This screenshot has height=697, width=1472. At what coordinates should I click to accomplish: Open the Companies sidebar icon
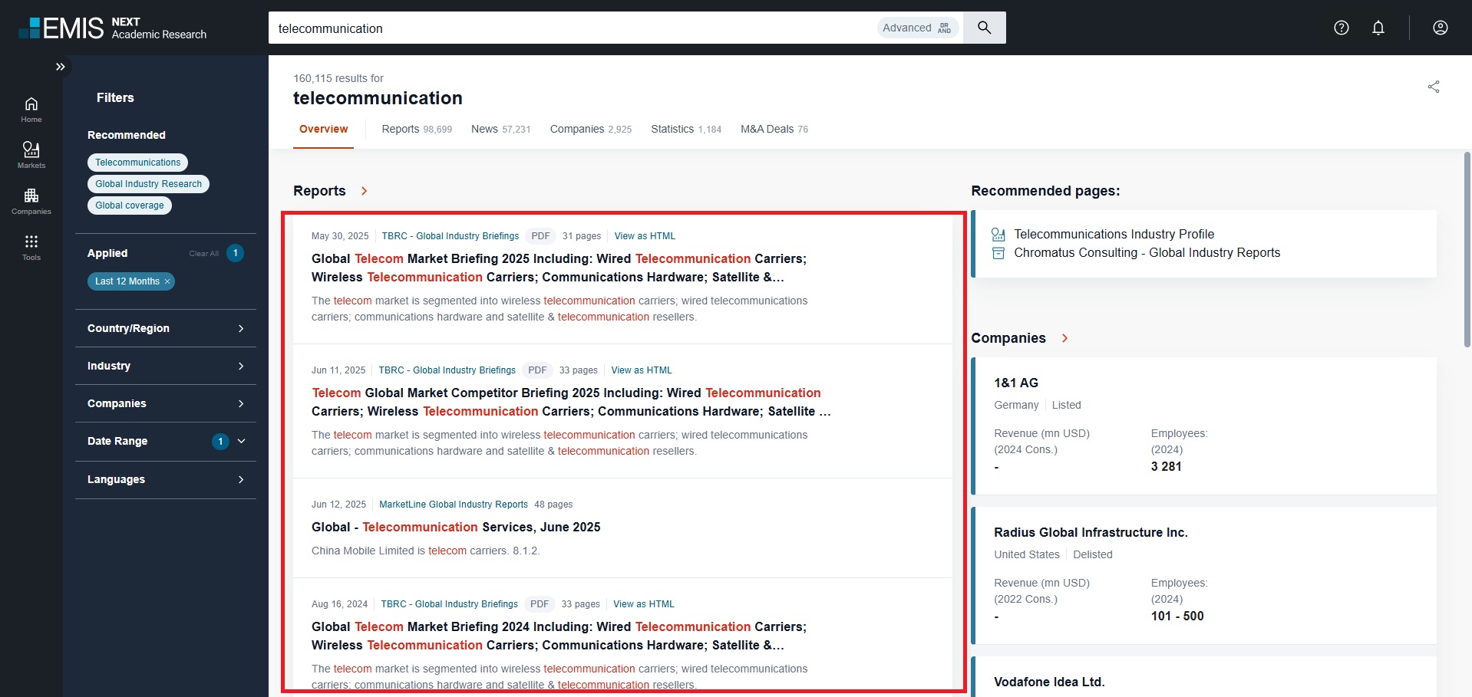coord(31,200)
